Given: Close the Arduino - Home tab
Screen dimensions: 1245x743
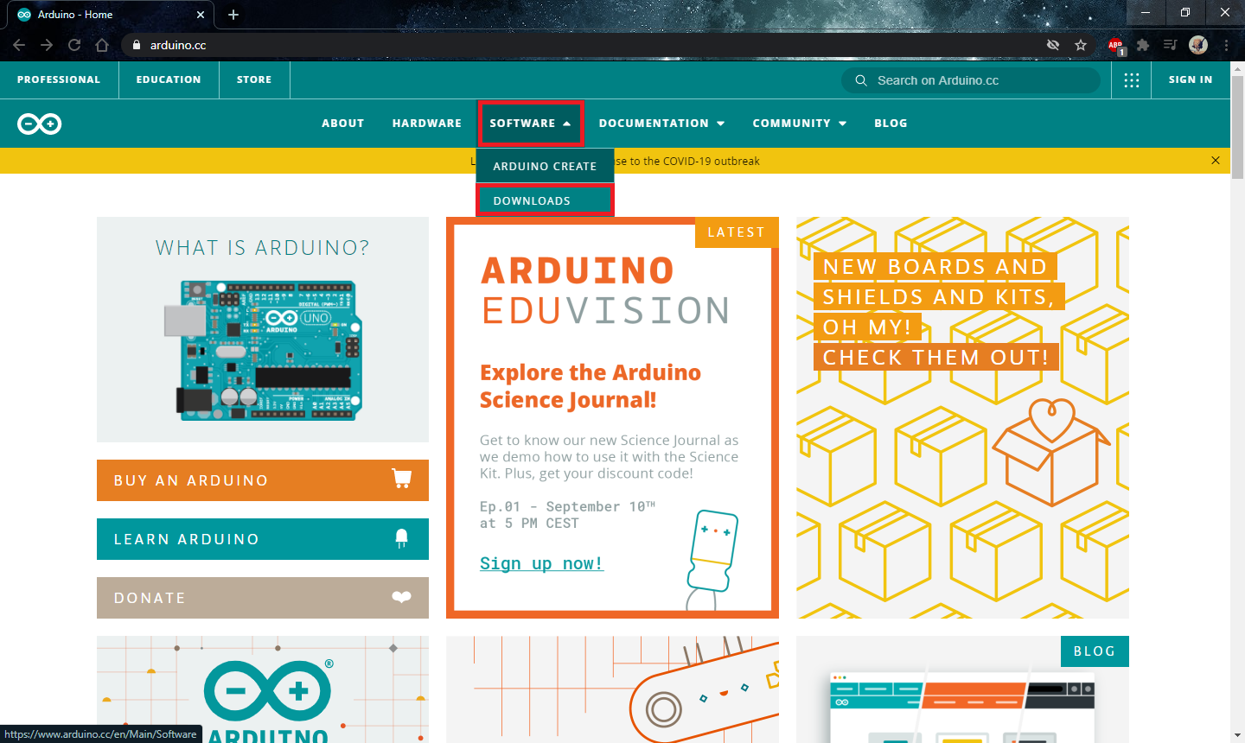Looking at the screenshot, I should click(201, 15).
